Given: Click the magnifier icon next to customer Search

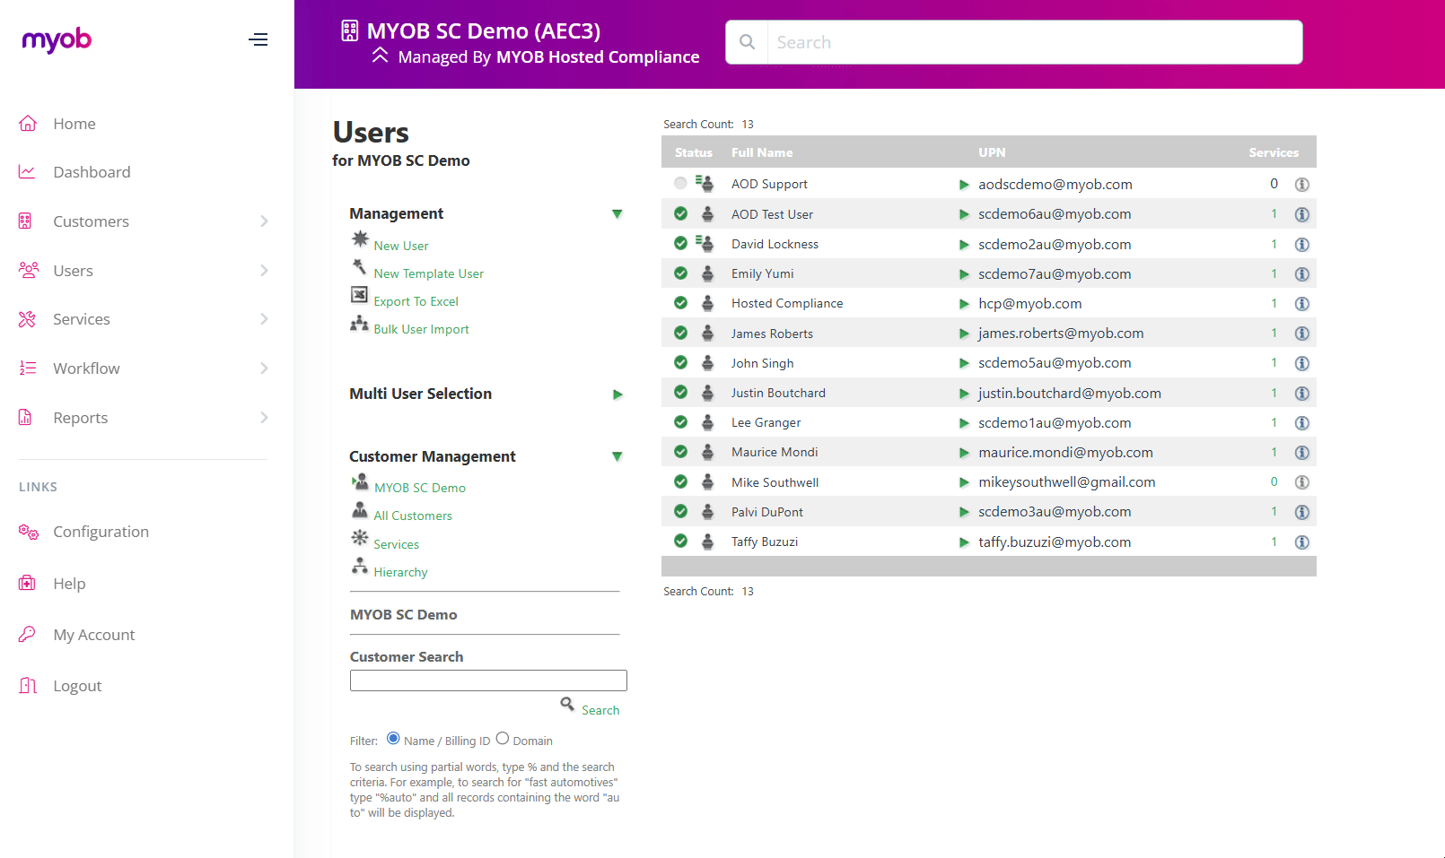Looking at the screenshot, I should (x=567, y=704).
